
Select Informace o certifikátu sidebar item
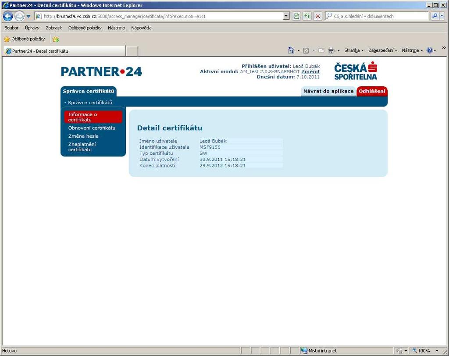tap(93, 117)
